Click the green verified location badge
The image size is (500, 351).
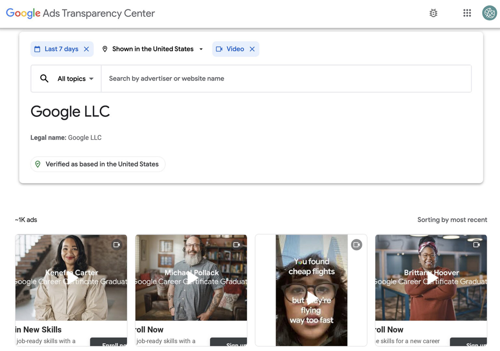point(38,164)
